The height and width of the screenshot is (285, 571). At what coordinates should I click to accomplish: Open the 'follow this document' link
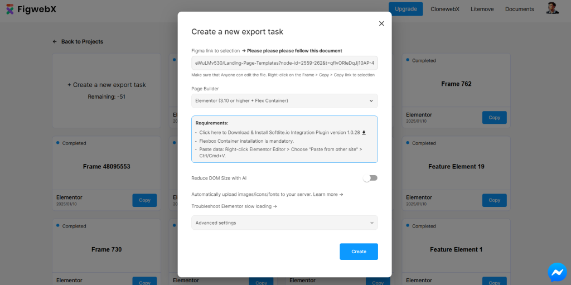pyautogui.click(x=292, y=51)
